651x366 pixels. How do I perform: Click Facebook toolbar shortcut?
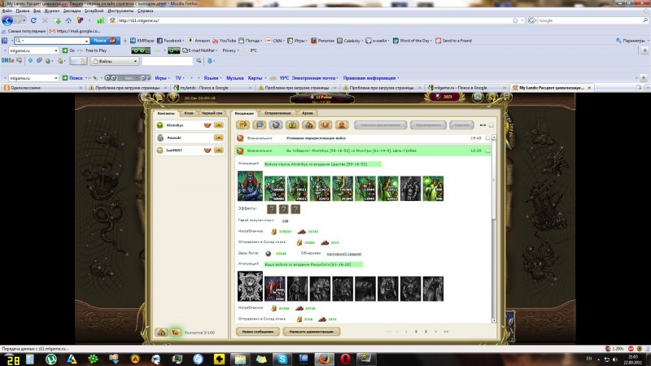[x=169, y=41]
